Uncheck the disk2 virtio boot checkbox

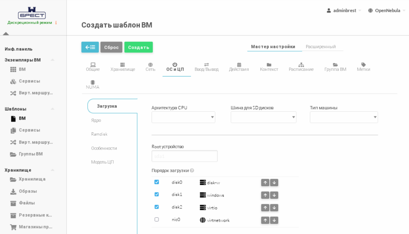coord(157,207)
